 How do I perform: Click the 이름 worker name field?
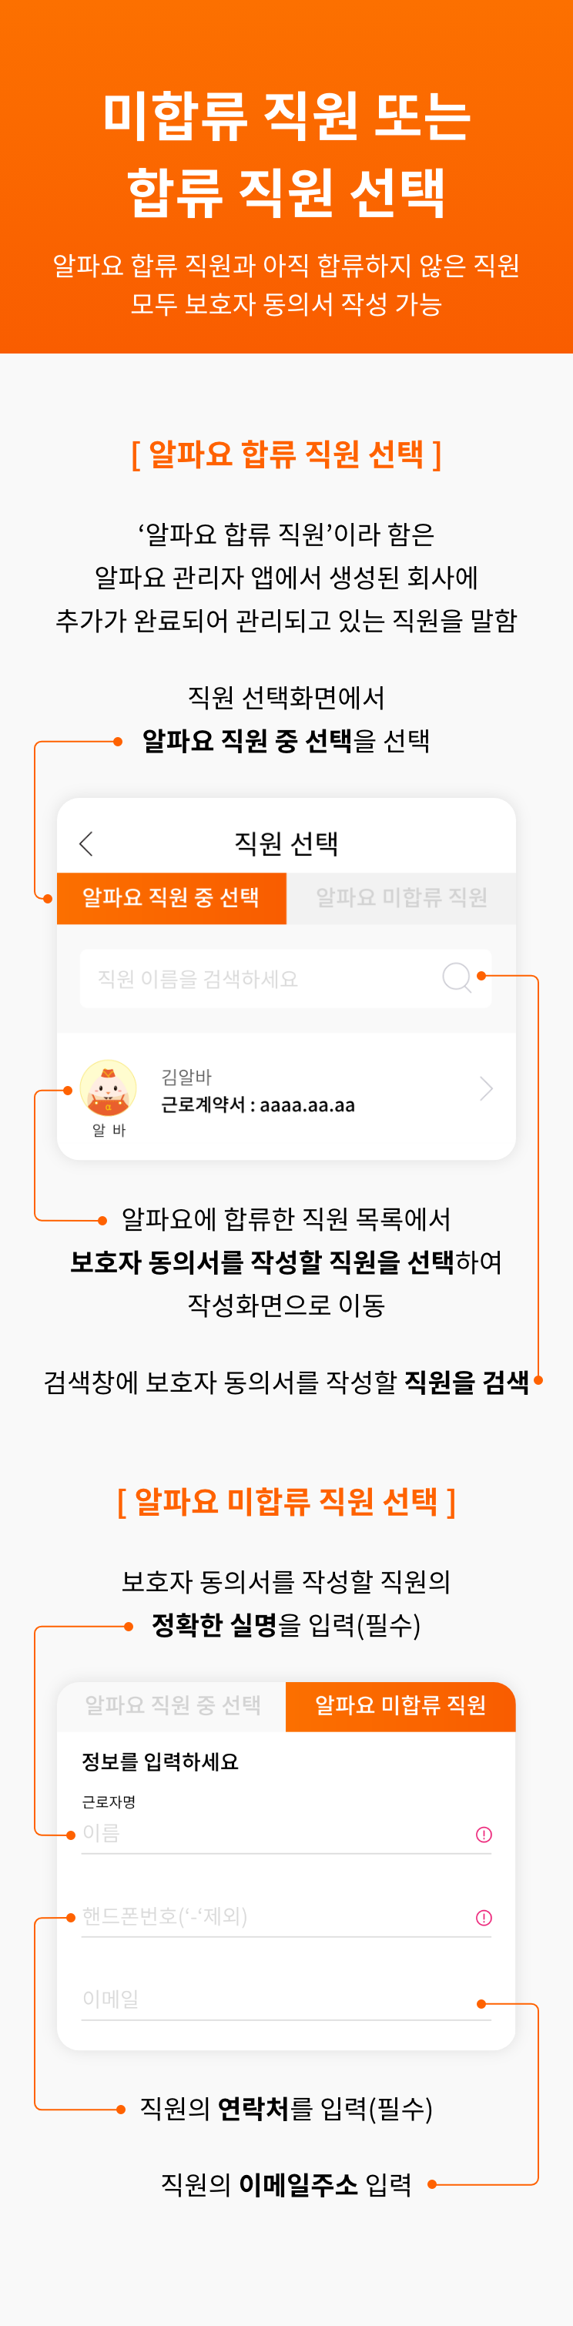[x=286, y=1834]
